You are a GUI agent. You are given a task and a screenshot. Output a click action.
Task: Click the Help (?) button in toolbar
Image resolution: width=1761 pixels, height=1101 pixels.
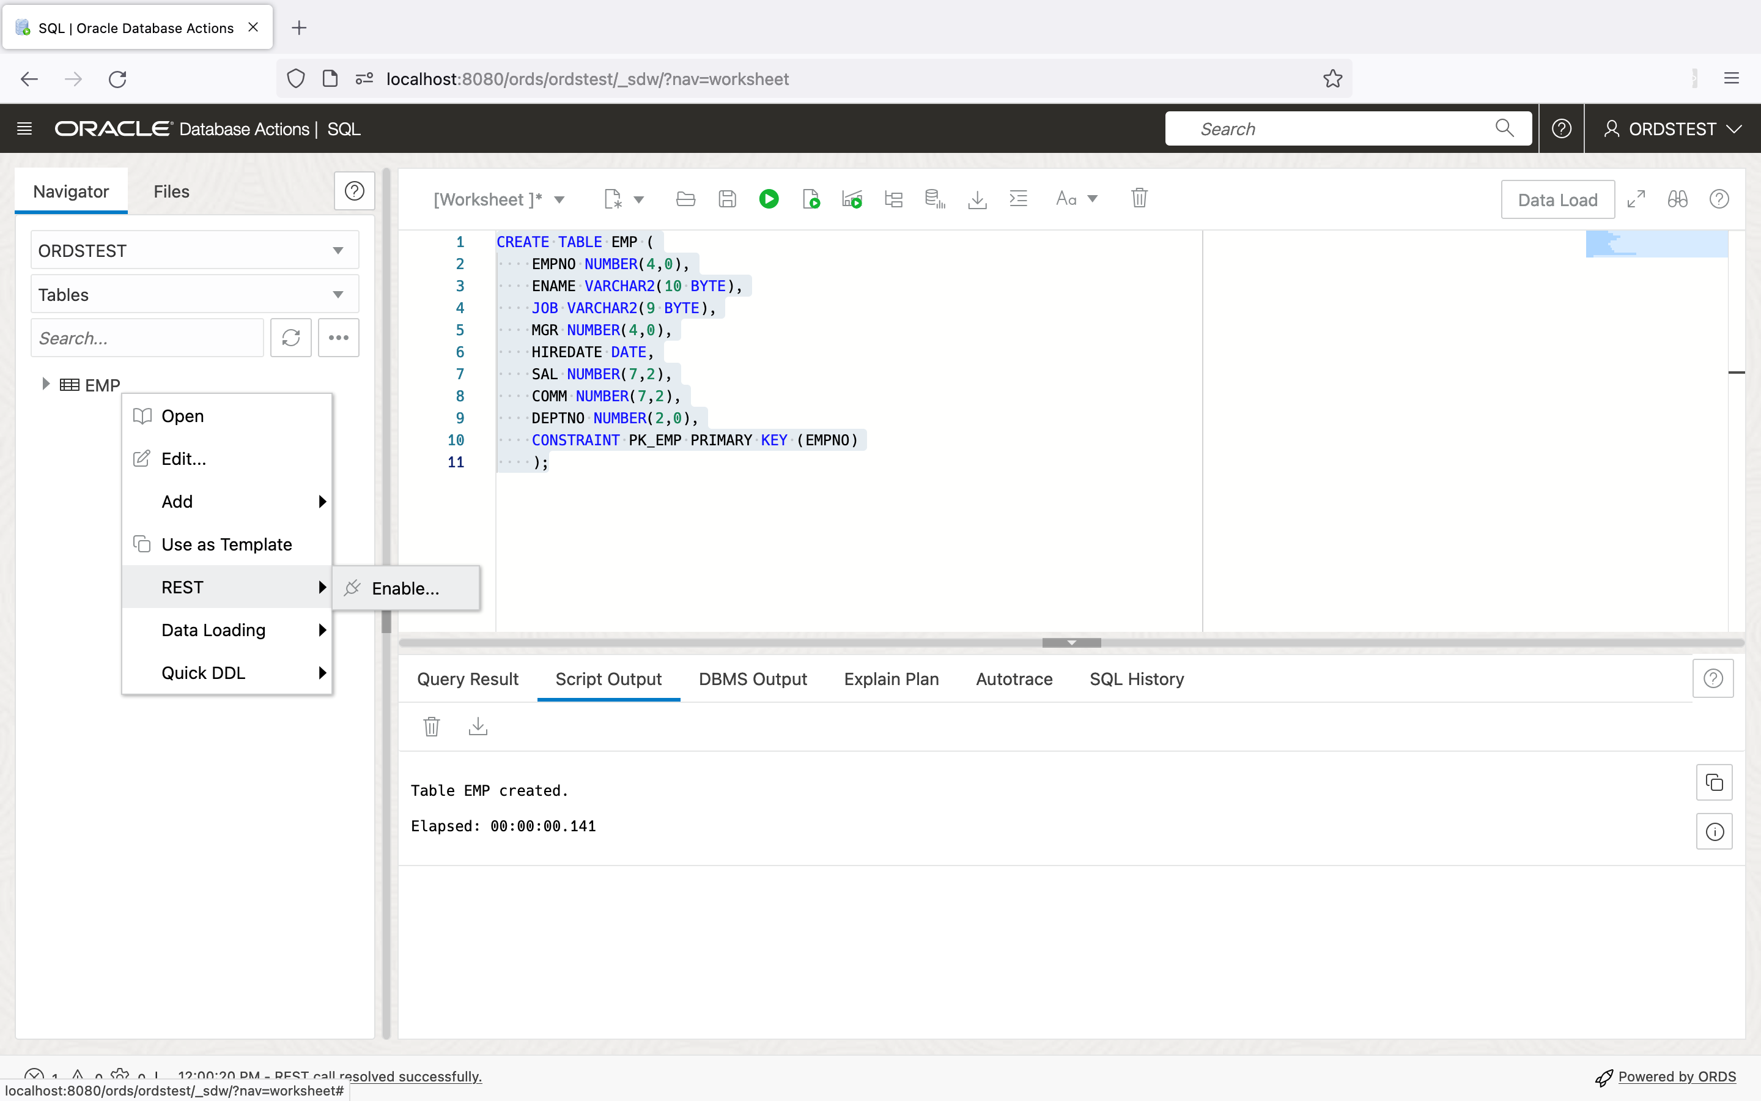(1719, 199)
